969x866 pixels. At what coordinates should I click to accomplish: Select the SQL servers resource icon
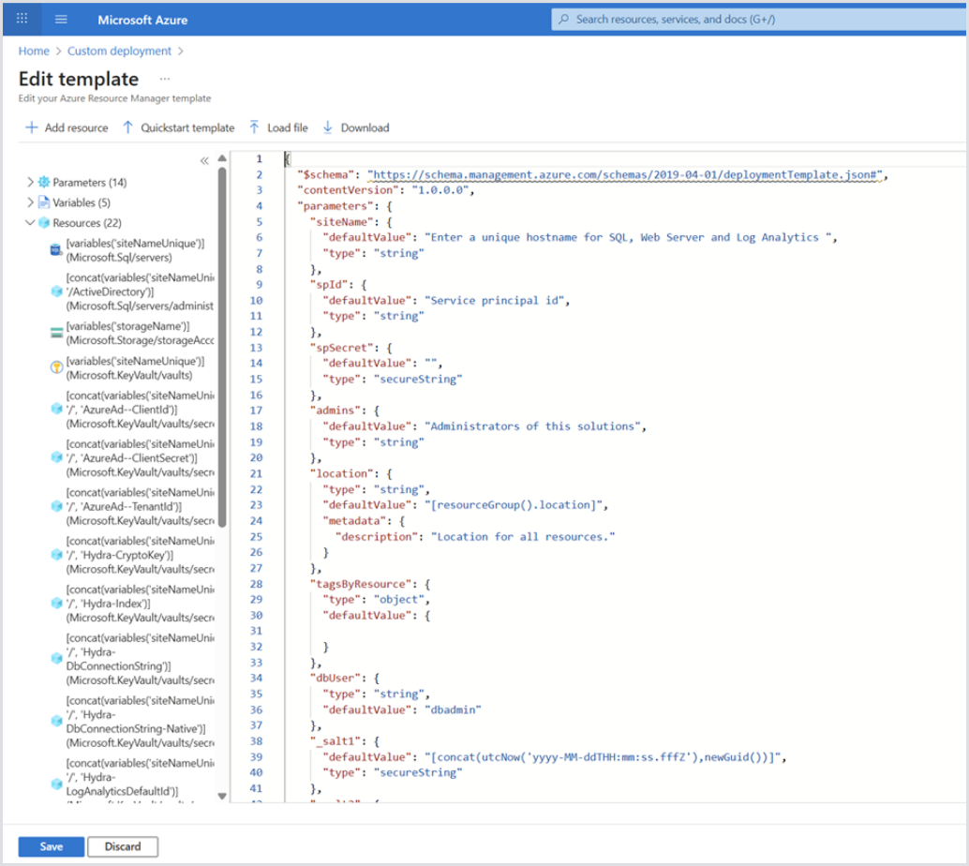click(56, 250)
